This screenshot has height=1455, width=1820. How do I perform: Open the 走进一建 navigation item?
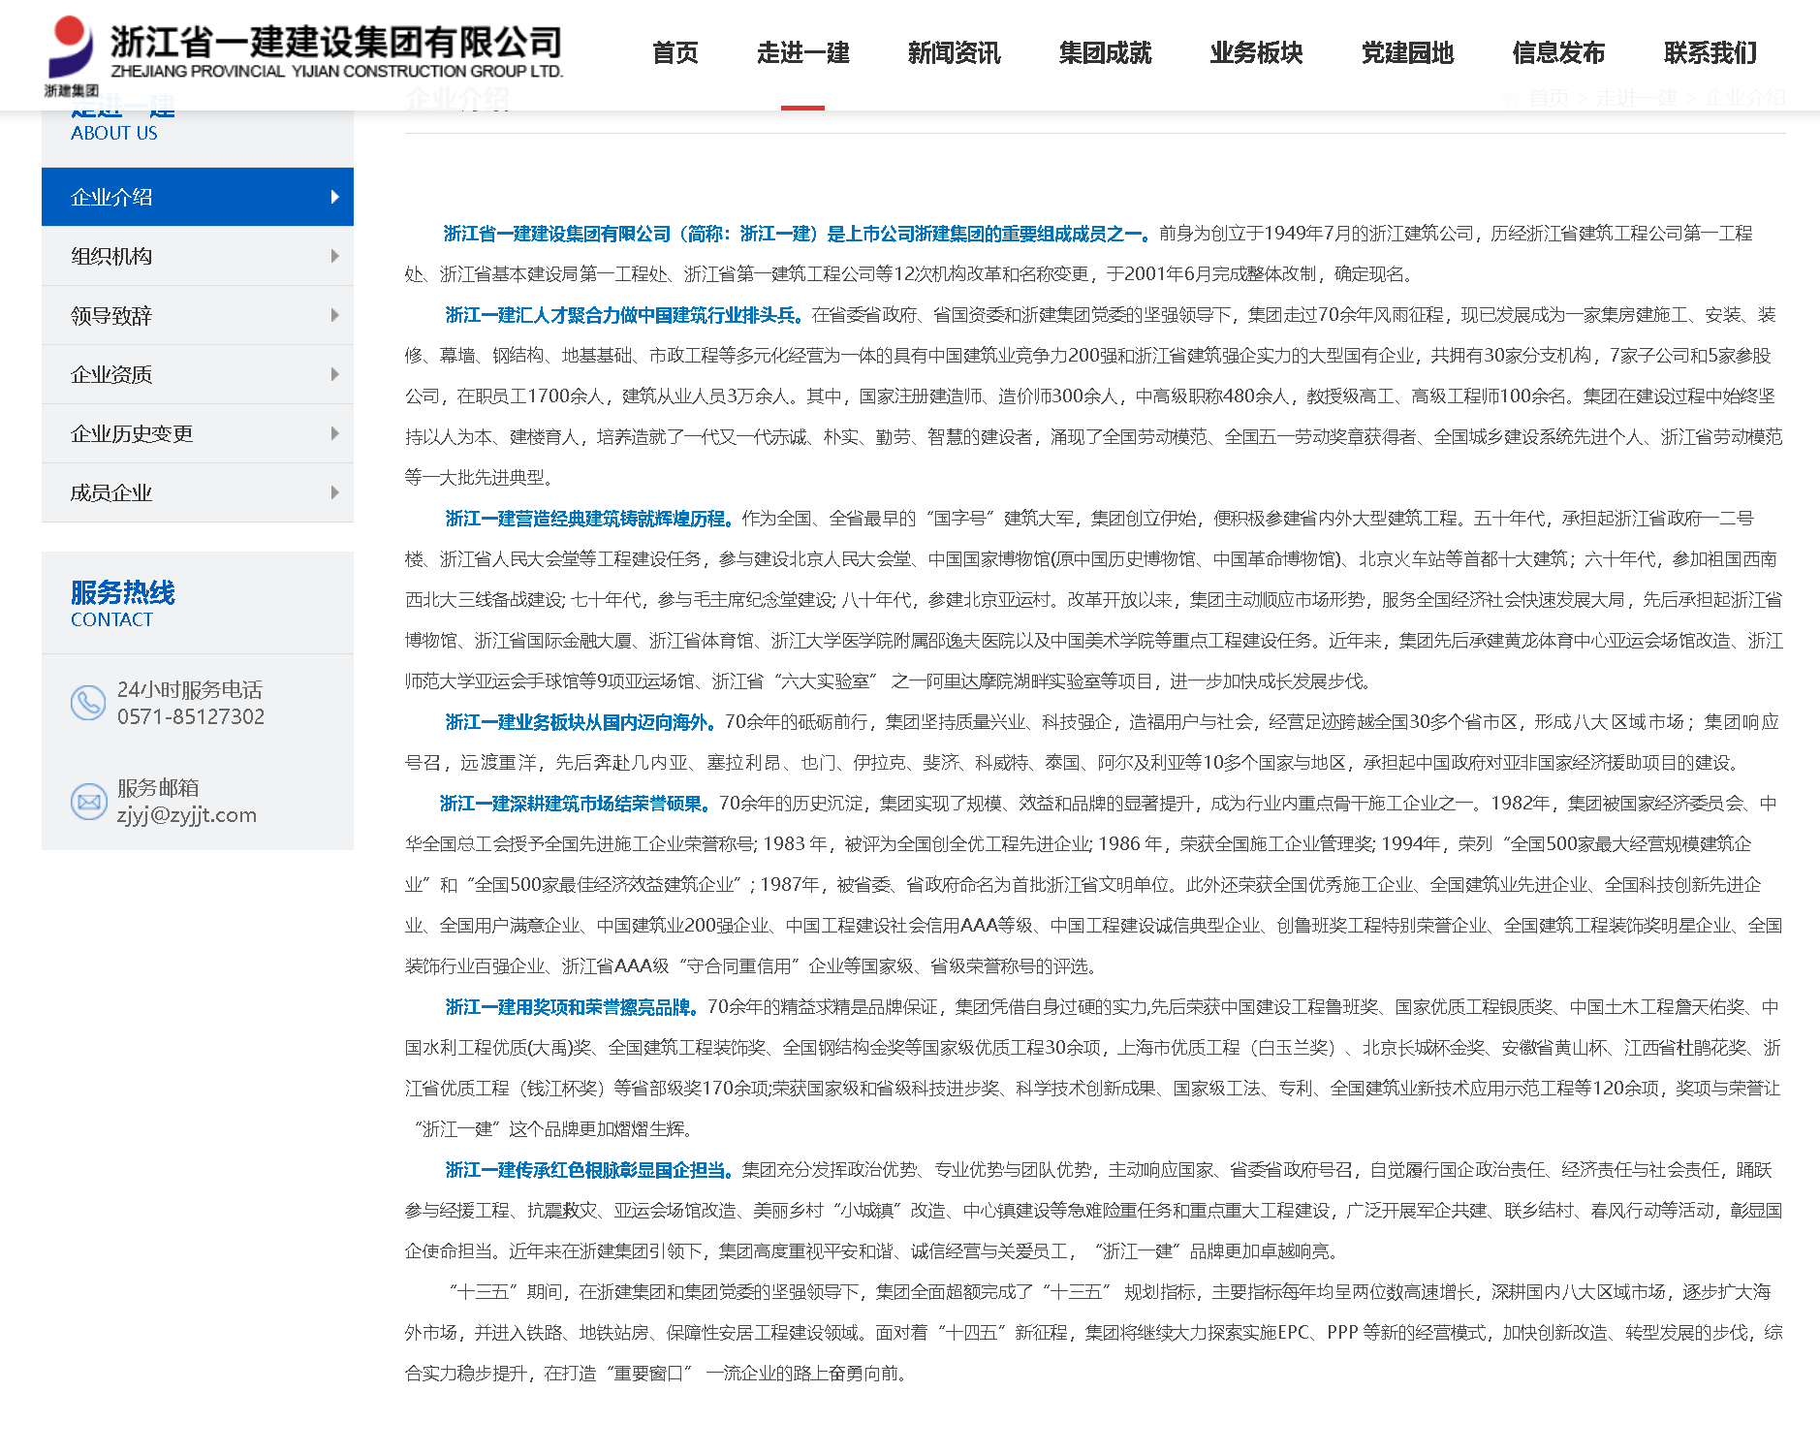click(x=802, y=52)
